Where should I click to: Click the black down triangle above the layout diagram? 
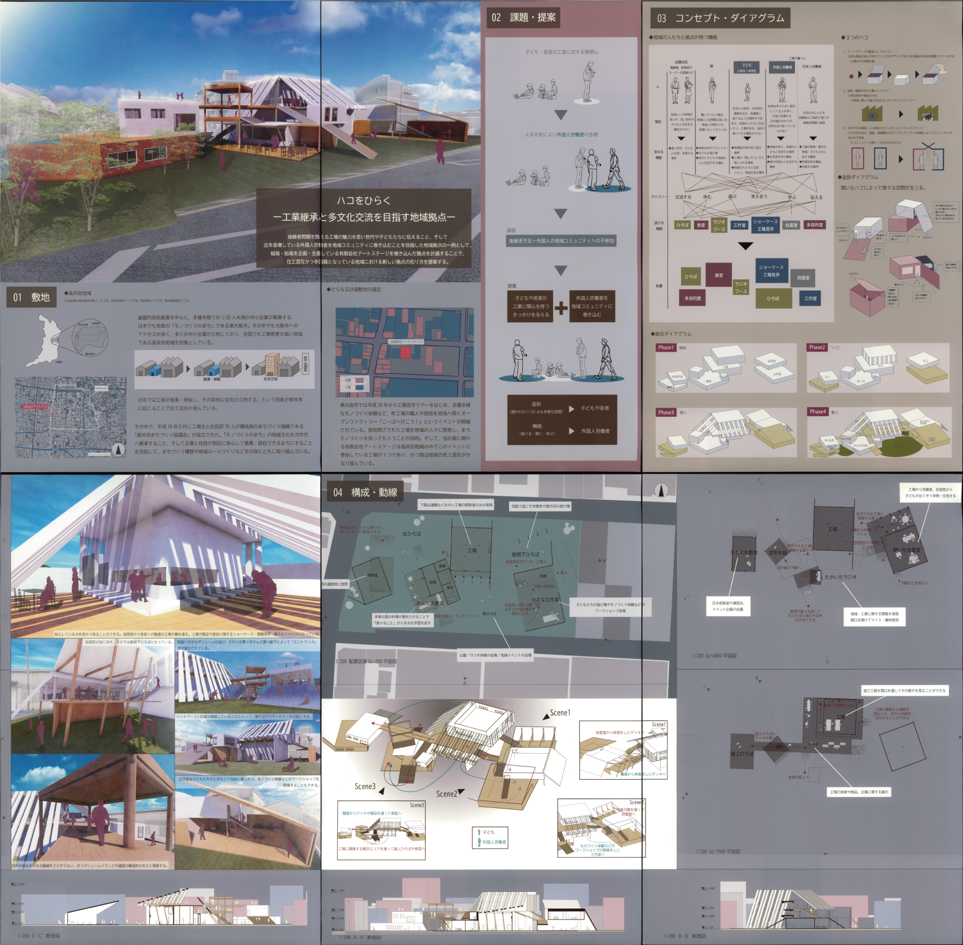(745, 246)
